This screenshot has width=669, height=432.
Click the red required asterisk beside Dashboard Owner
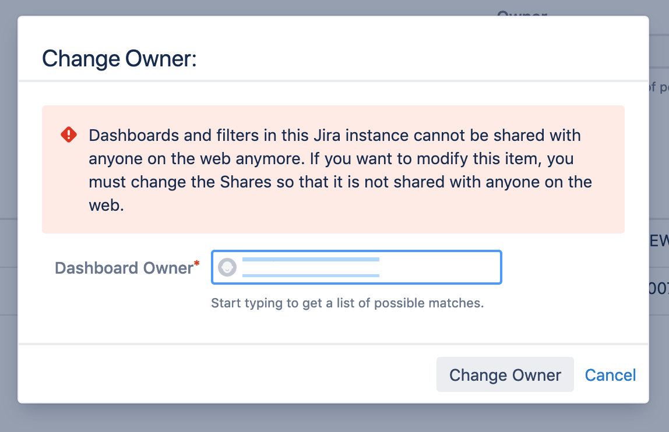pos(197,263)
